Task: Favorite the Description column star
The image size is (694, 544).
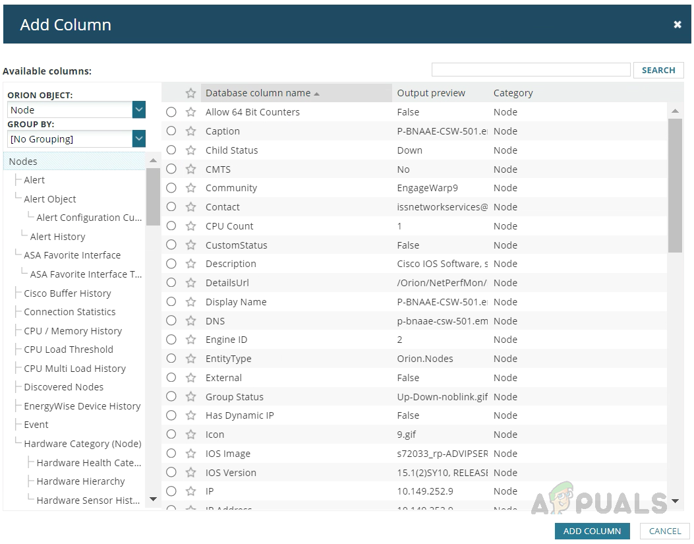Action: pyautogui.click(x=190, y=264)
